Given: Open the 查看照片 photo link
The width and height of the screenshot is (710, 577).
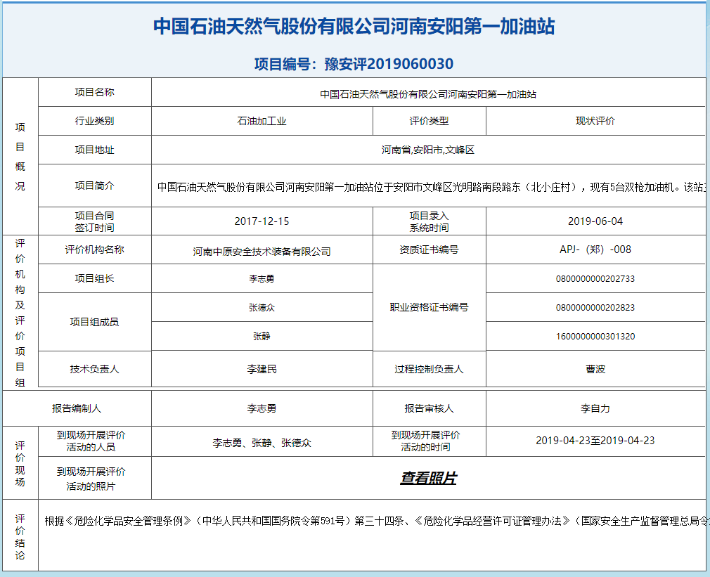Looking at the screenshot, I should click(428, 478).
